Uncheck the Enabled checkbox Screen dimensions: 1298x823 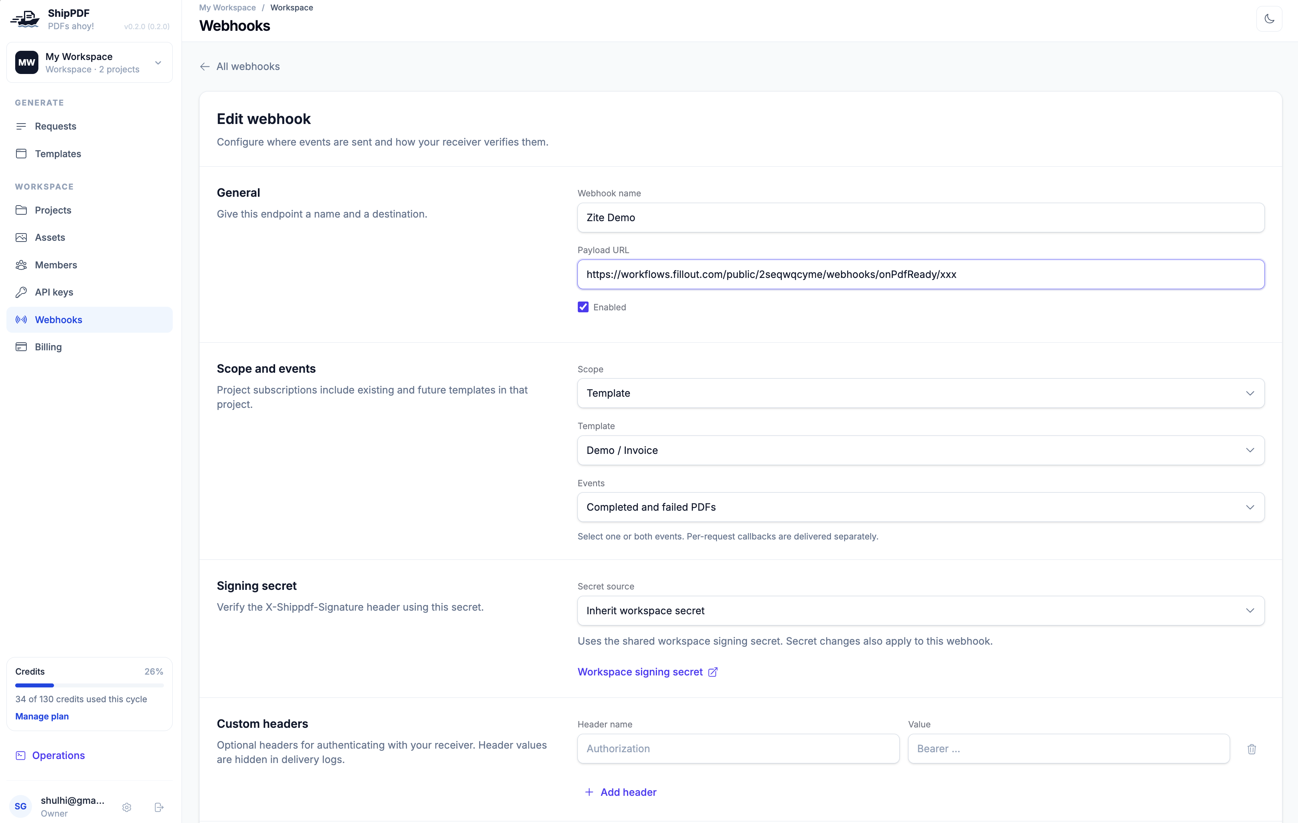(583, 307)
